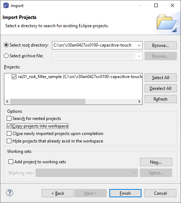Enable Add project to working sets
This screenshot has width=181, height=203.
(11, 162)
